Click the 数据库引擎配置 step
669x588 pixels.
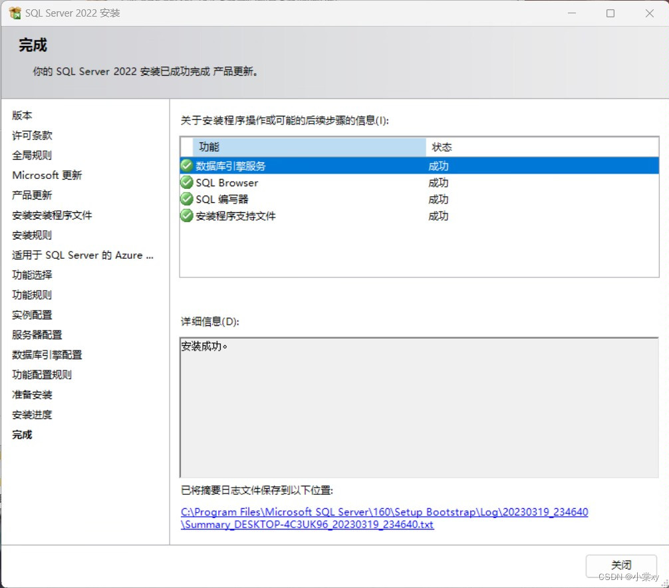point(47,355)
